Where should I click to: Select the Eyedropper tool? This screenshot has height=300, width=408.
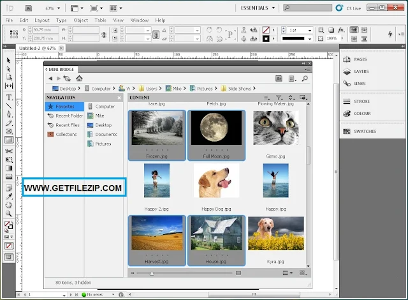point(8,197)
